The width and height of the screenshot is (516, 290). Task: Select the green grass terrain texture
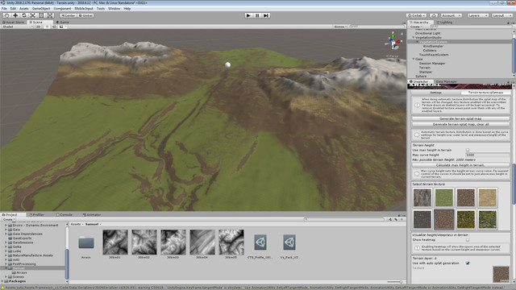click(443, 197)
